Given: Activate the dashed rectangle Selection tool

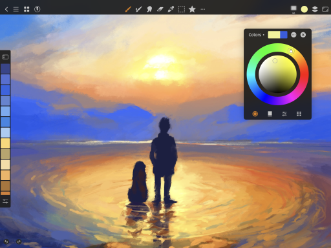Looking at the screenshot, I should pyautogui.click(x=182, y=9).
